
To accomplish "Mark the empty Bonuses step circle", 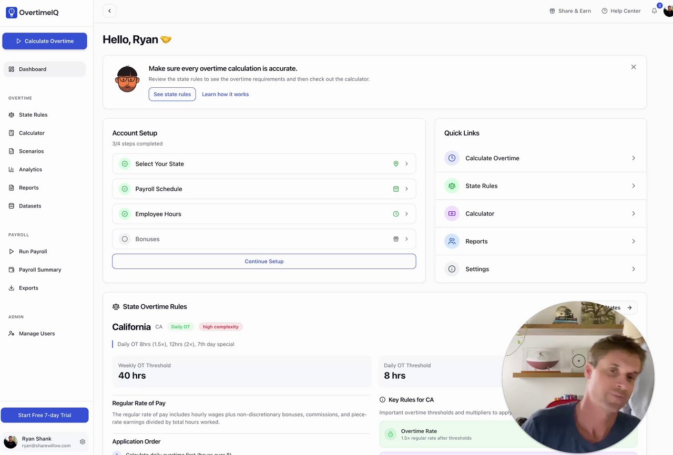I will (125, 239).
